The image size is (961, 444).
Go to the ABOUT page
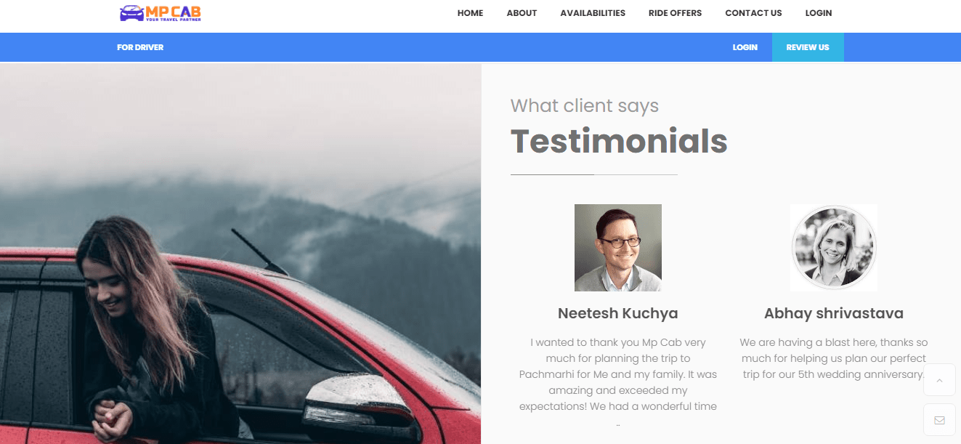pyautogui.click(x=522, y=13)
